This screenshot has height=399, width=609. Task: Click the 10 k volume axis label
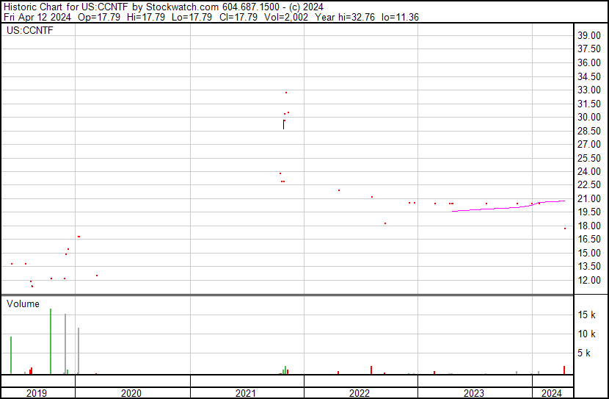coord(586,334)
